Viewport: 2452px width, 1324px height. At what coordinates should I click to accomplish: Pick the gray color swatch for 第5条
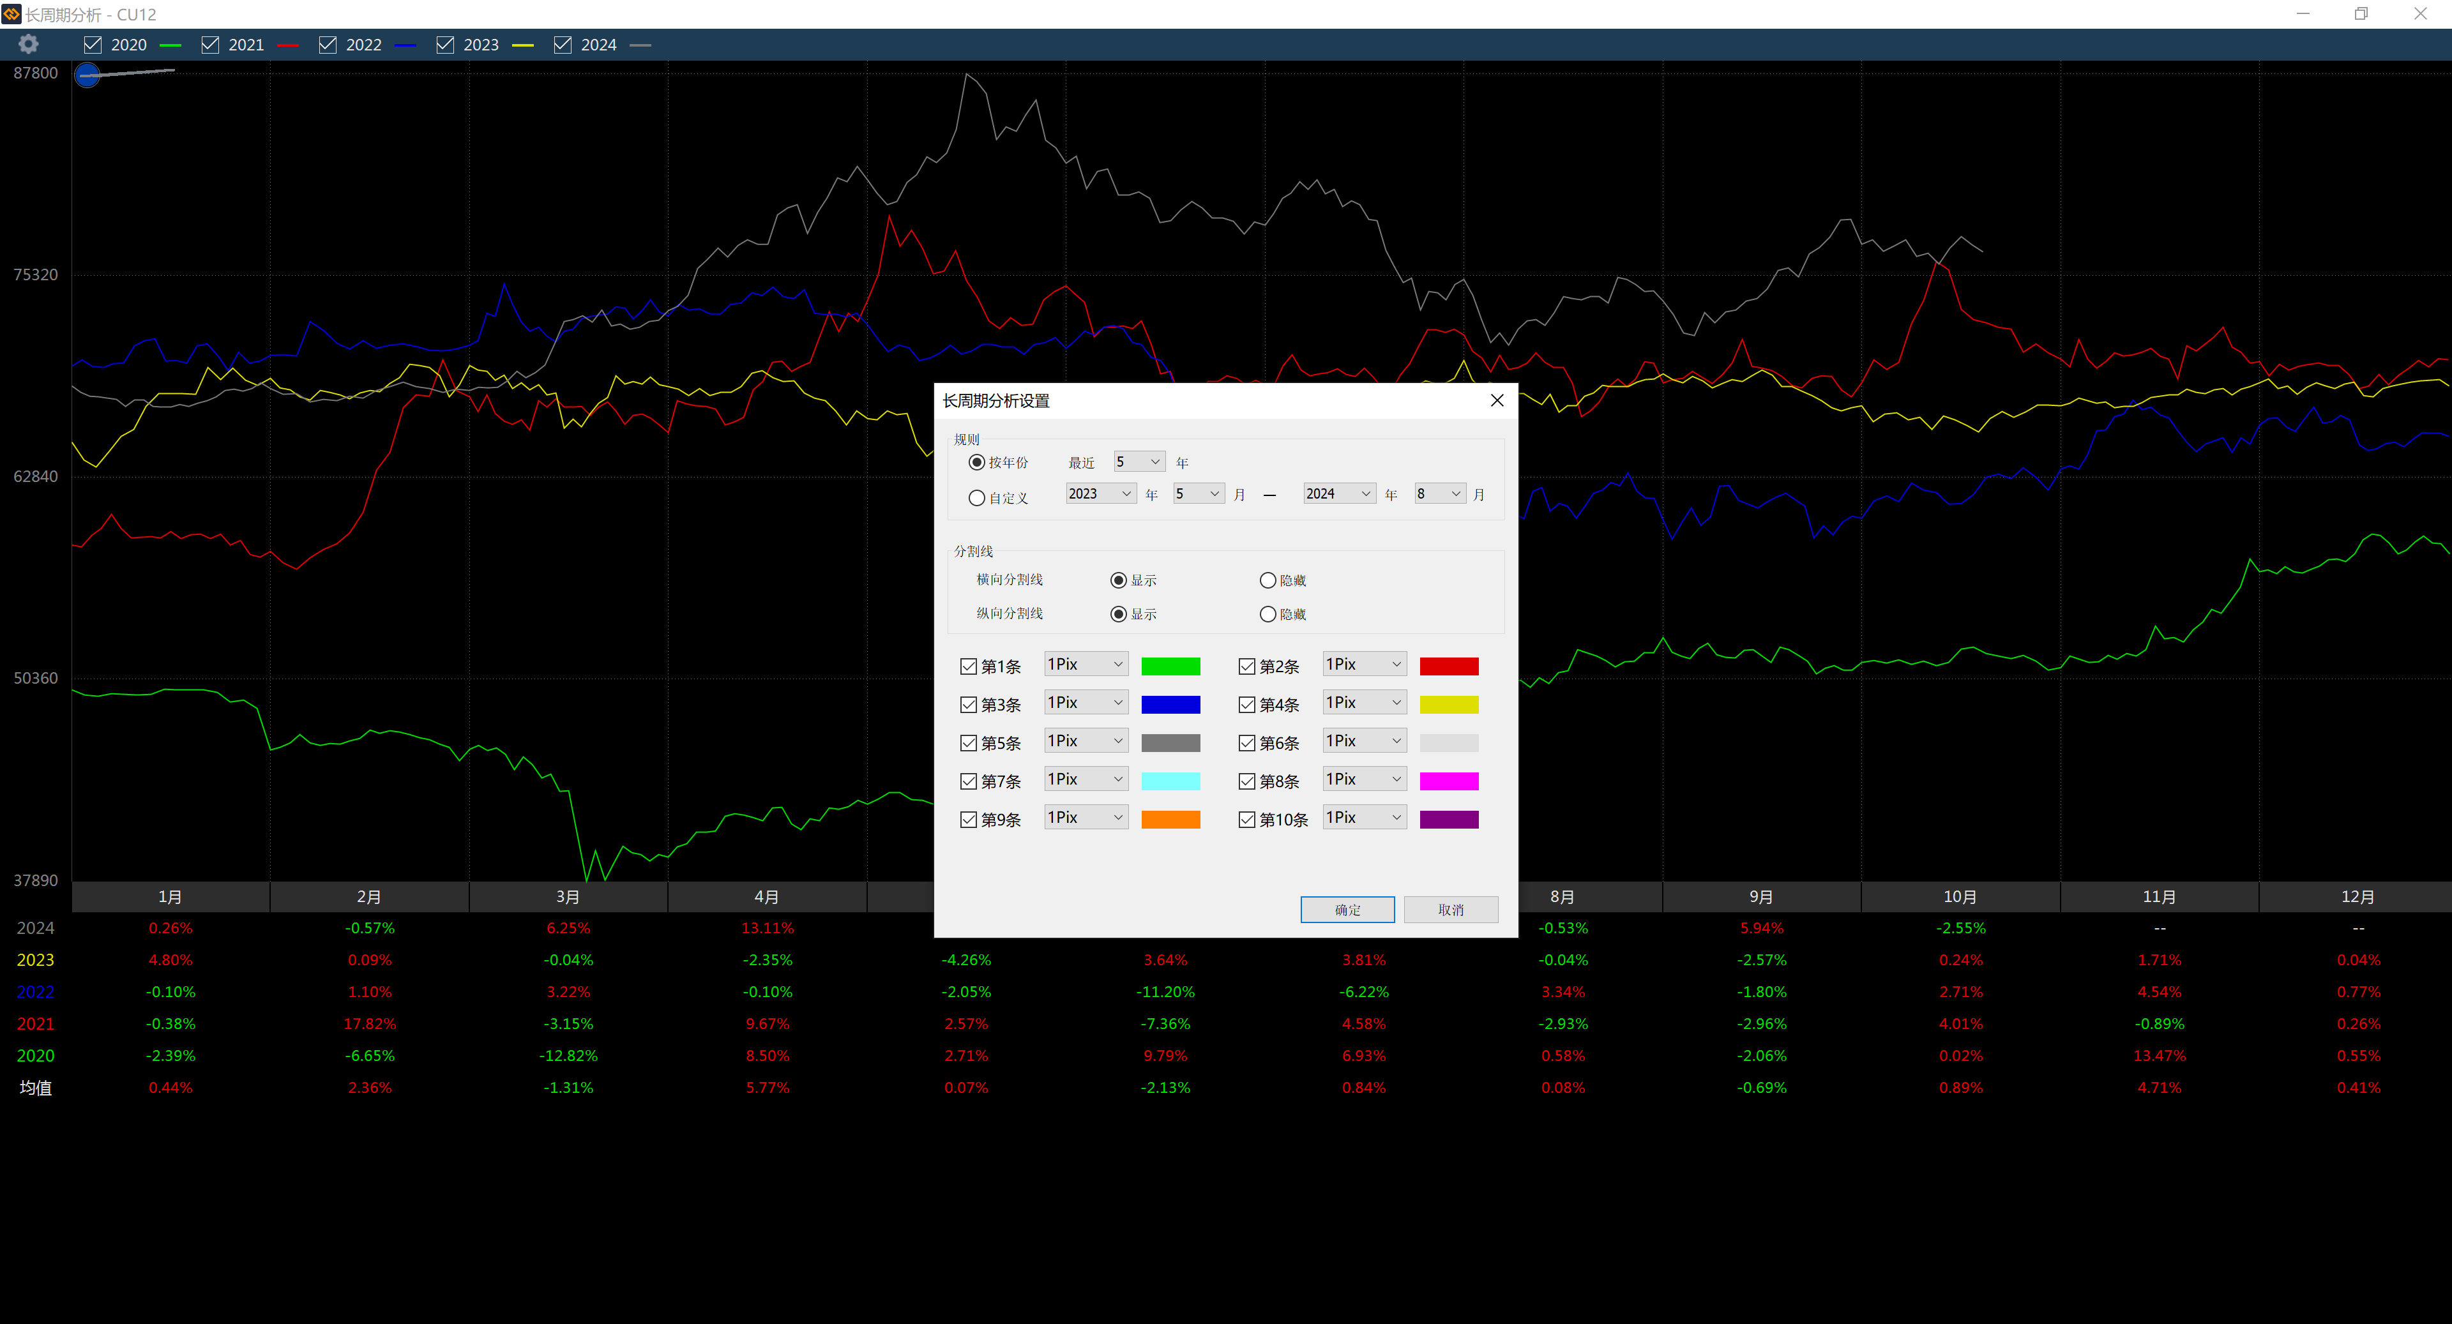(1171, 742)
